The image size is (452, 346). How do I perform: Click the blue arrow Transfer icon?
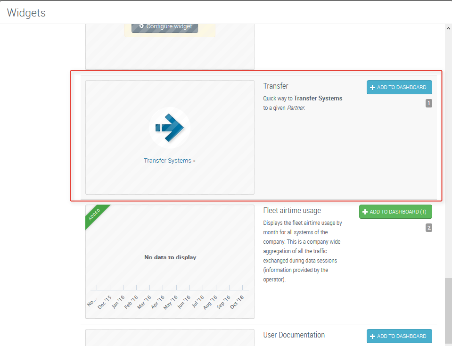[169, 127]
